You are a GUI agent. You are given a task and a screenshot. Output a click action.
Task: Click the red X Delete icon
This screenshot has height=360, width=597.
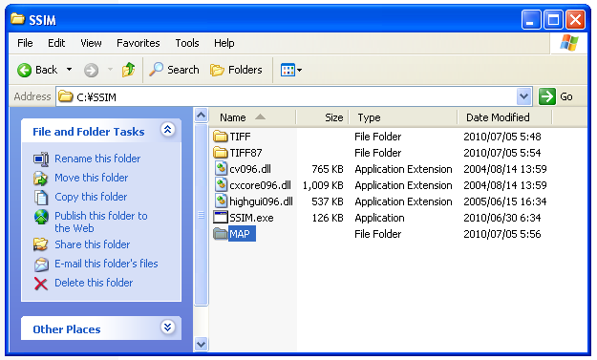(41, 284)
